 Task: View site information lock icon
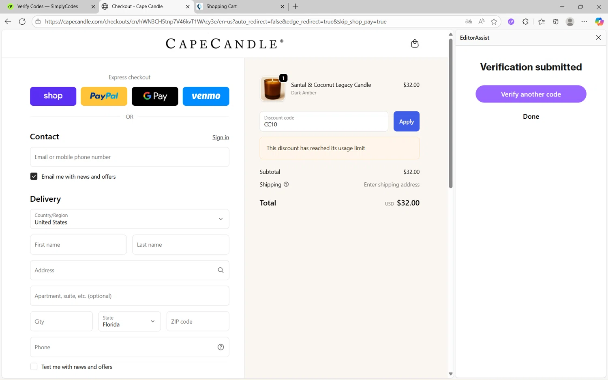pos(38,21)
